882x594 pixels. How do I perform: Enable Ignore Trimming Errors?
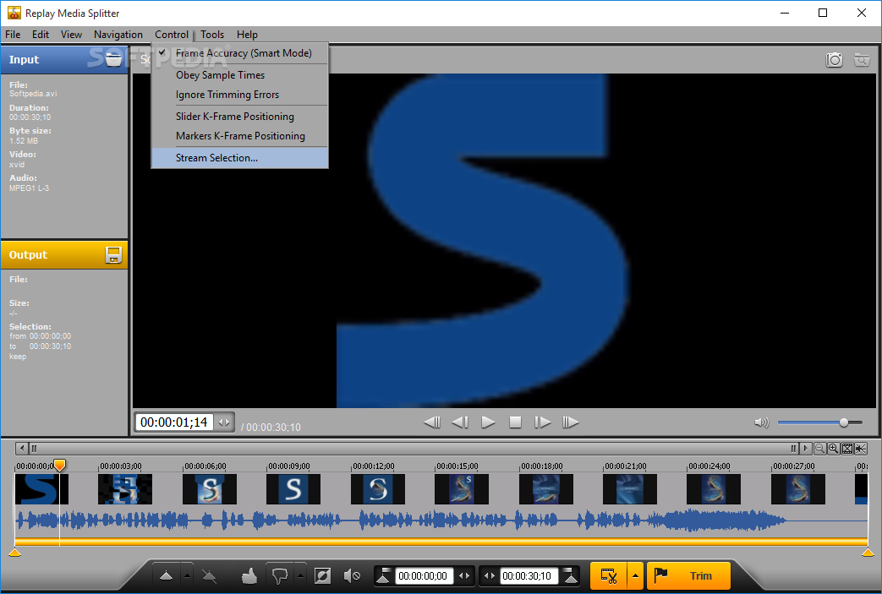240,95
